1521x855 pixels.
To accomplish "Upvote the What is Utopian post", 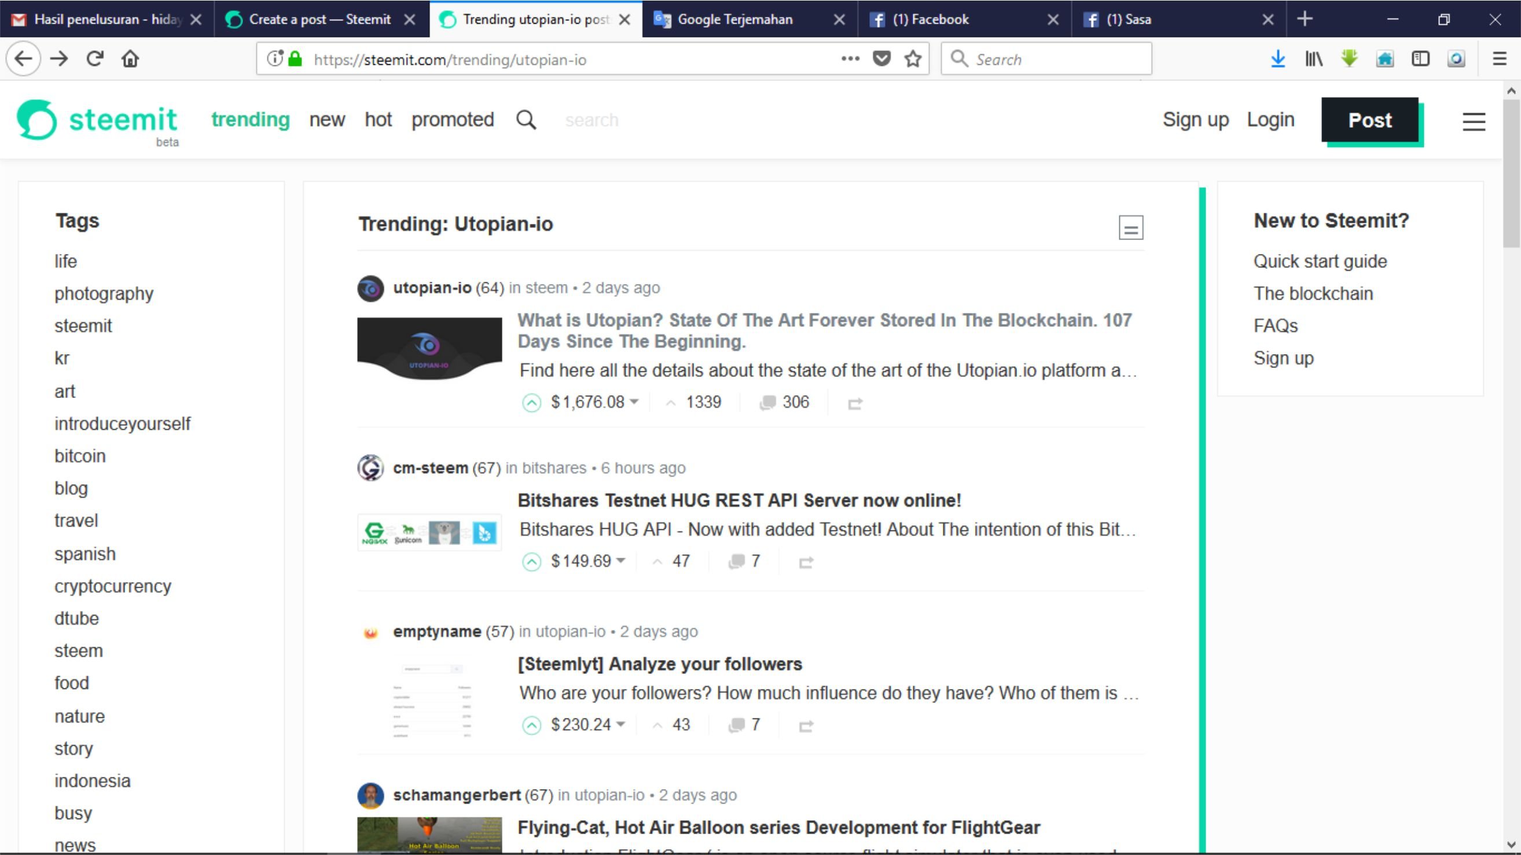I will [531, 403].
